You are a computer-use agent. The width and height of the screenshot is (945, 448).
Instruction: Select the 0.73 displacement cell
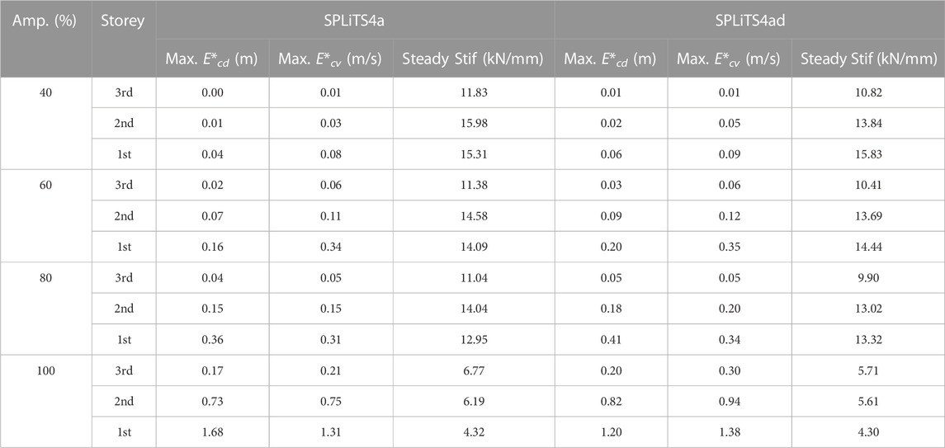(x=212, y=400)
